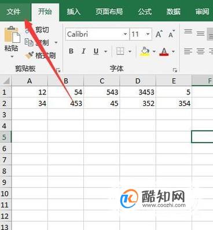The image size is (213, 230).
Task: Expand the font color dropdown arrow
Action: 173,52
